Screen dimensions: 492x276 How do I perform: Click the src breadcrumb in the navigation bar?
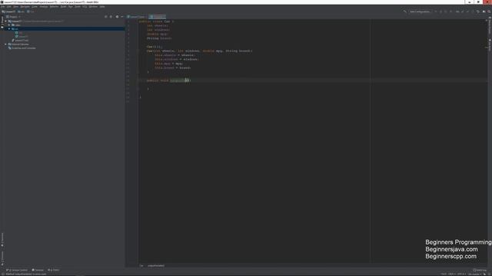[22, 11]
